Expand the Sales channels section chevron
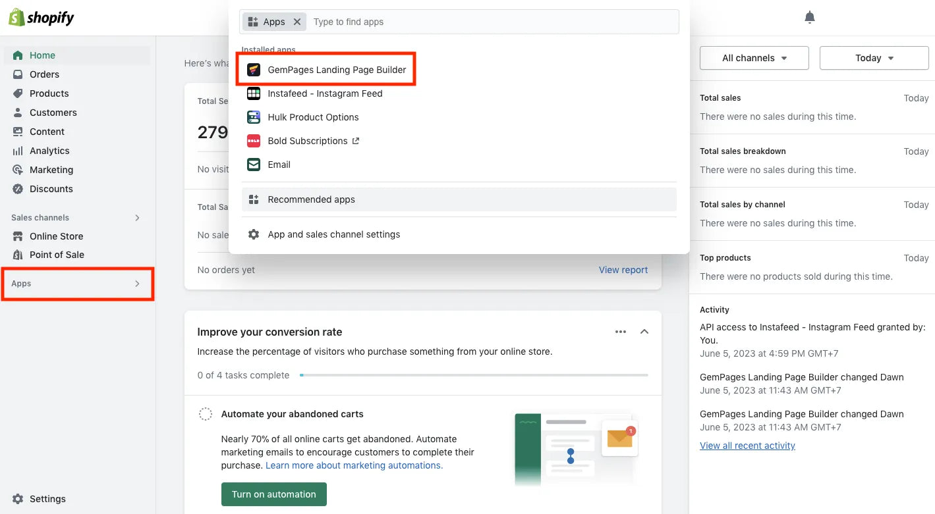The width and height of the screenshot is (935, 514). (137, 218)
